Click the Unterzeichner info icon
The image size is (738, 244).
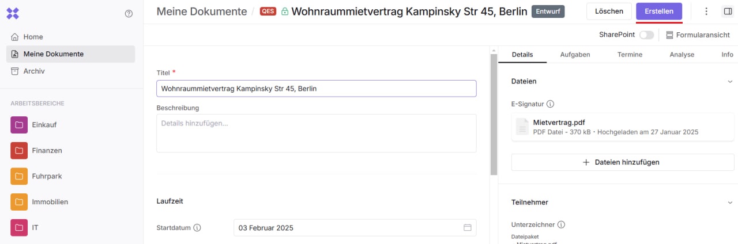coord(561,224)
